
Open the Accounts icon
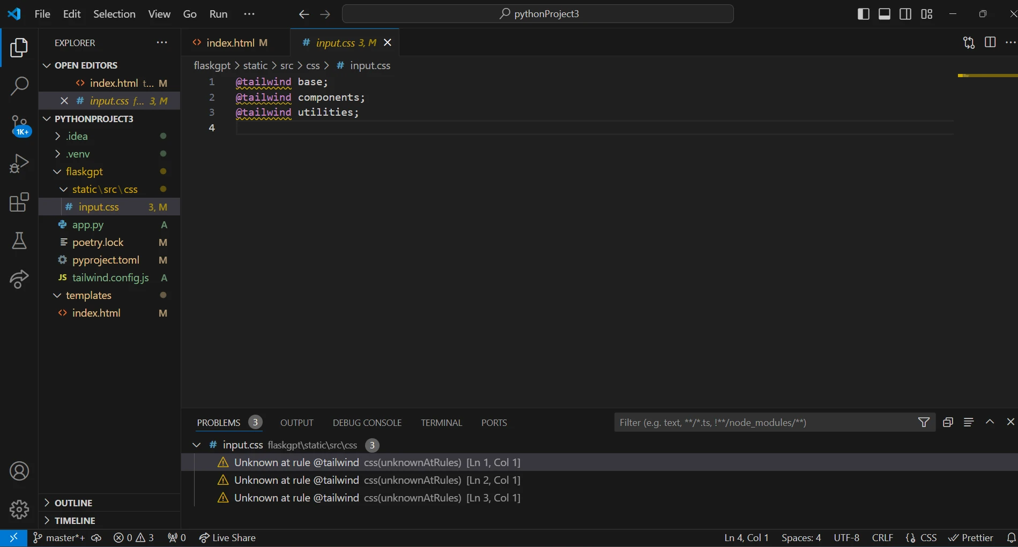point(19,471)
